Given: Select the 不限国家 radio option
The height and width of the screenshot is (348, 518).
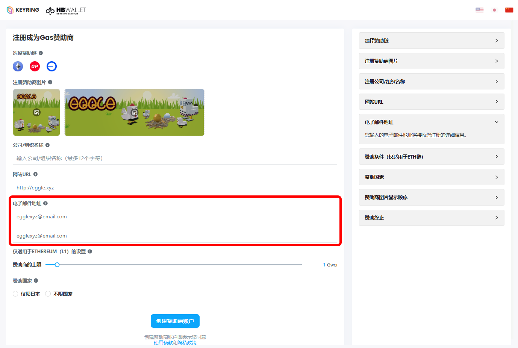Looking at the screenshot, I should (48, 294).
